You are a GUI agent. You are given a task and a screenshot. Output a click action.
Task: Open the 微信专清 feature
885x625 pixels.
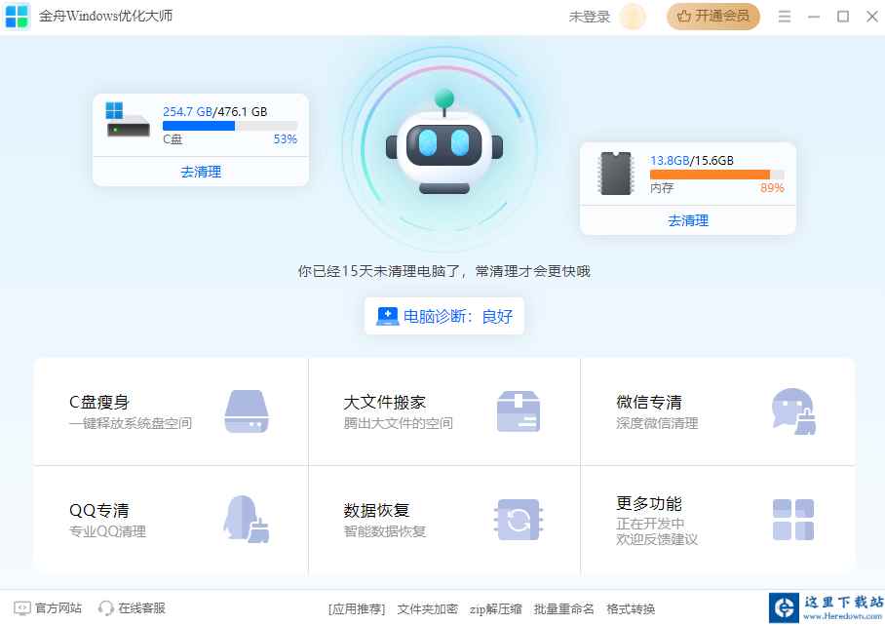coord(717,411)
